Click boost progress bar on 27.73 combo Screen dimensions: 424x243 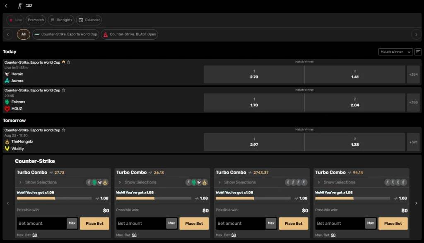click(54, 198)
